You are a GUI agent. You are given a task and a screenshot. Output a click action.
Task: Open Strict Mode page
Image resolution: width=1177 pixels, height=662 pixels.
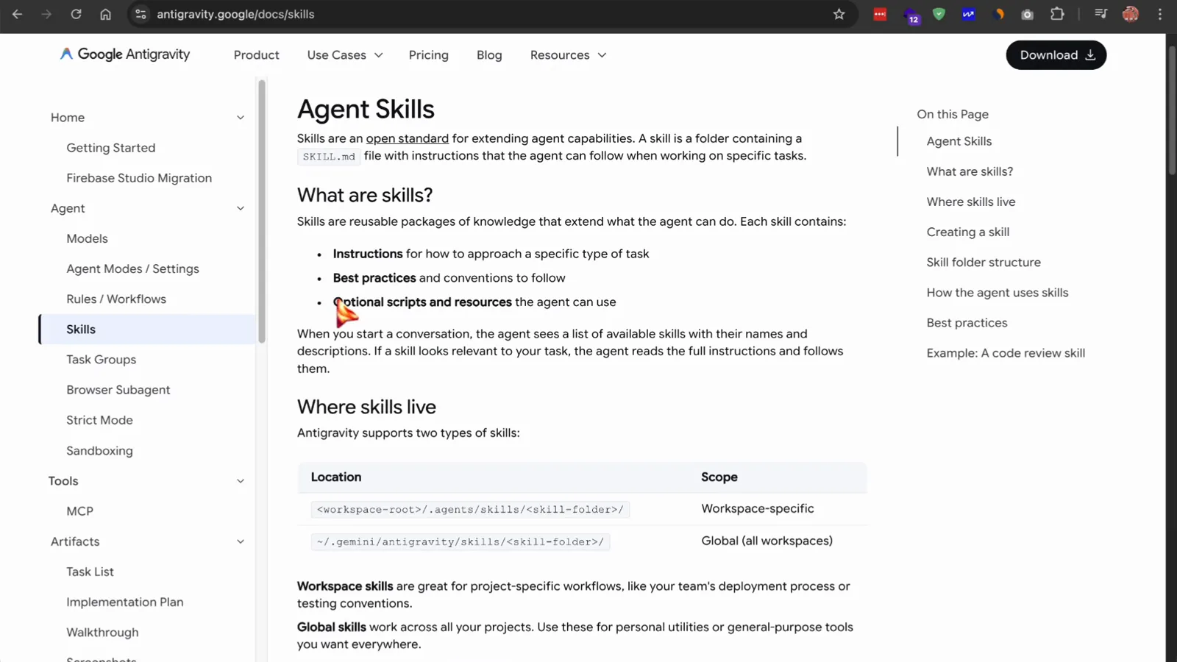click(x=99, y=420)
